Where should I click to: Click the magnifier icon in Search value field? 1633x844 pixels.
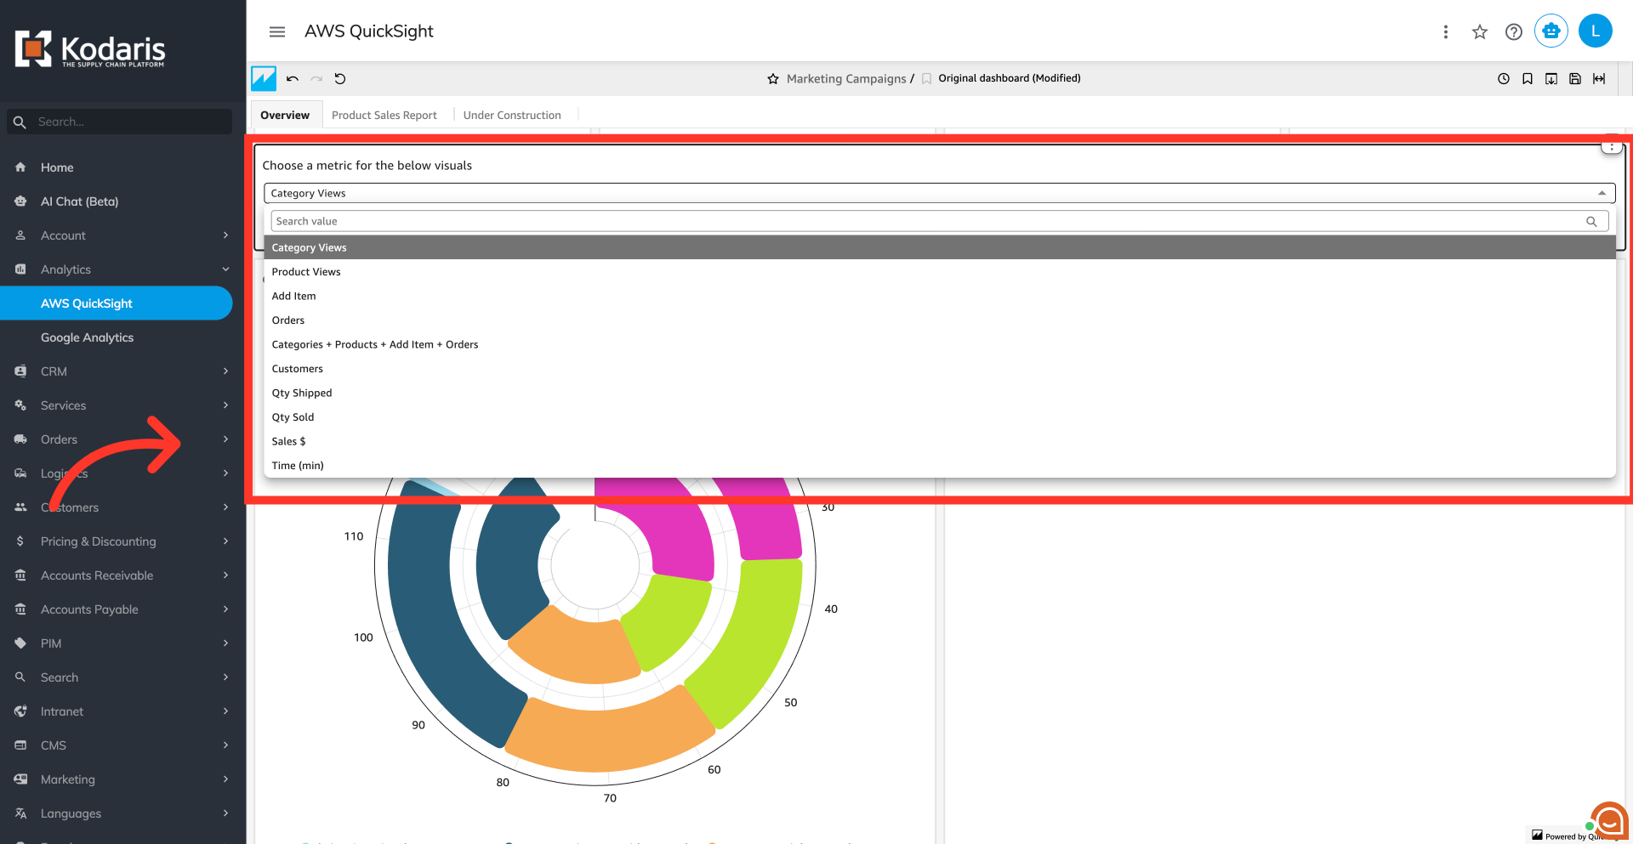1591,221
